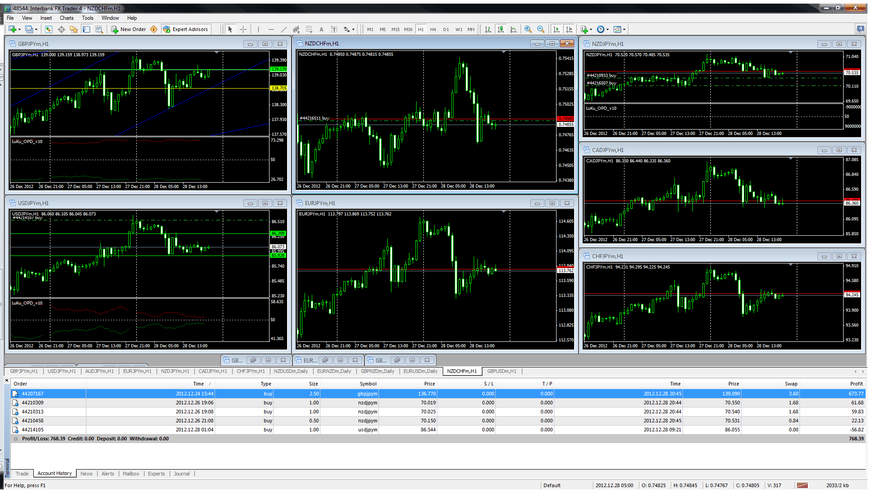Switch timeframe to H4

point(433,29)
